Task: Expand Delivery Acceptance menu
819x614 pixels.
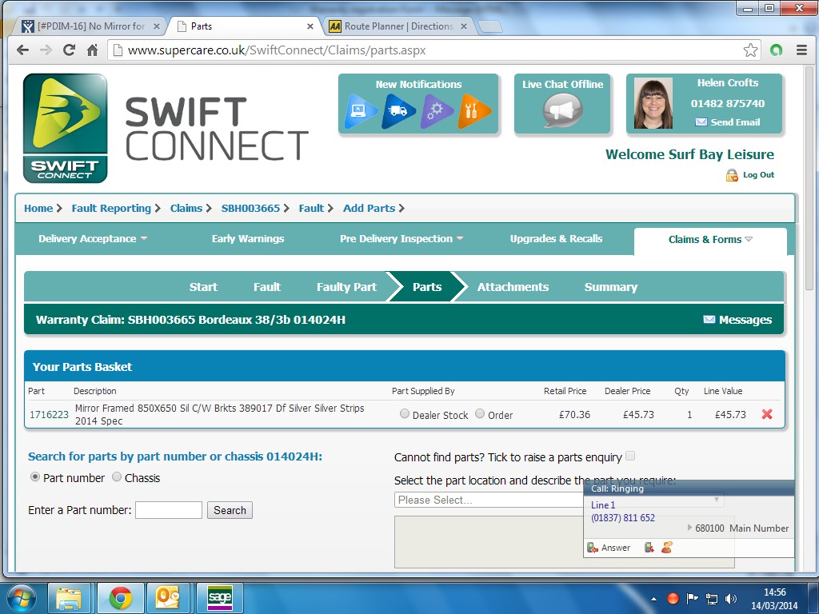Action: [x=93, y=238]
